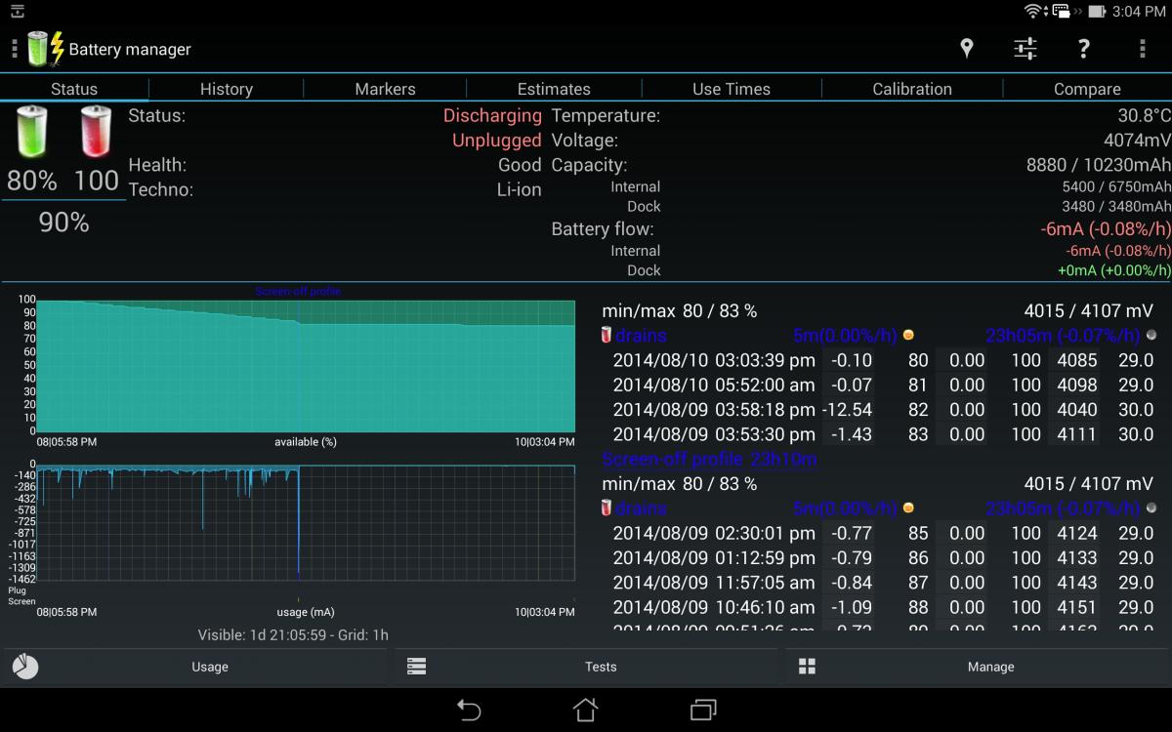Open recent apps overview button
Image resolution: width=1172 pixels, height=732 pixels.
coord(703,710)
